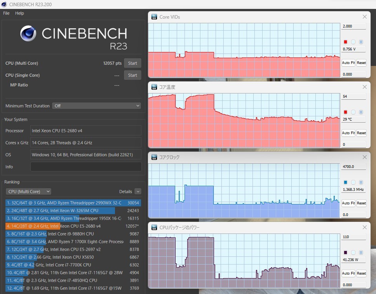Click Reset in the コアクロック window
376x294 pixels.
click(x=361, y=203)
